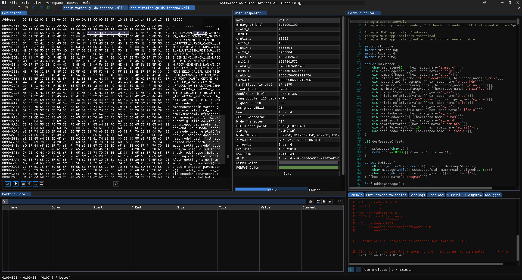Click the smiley feedback icon in the title bar

485,3
